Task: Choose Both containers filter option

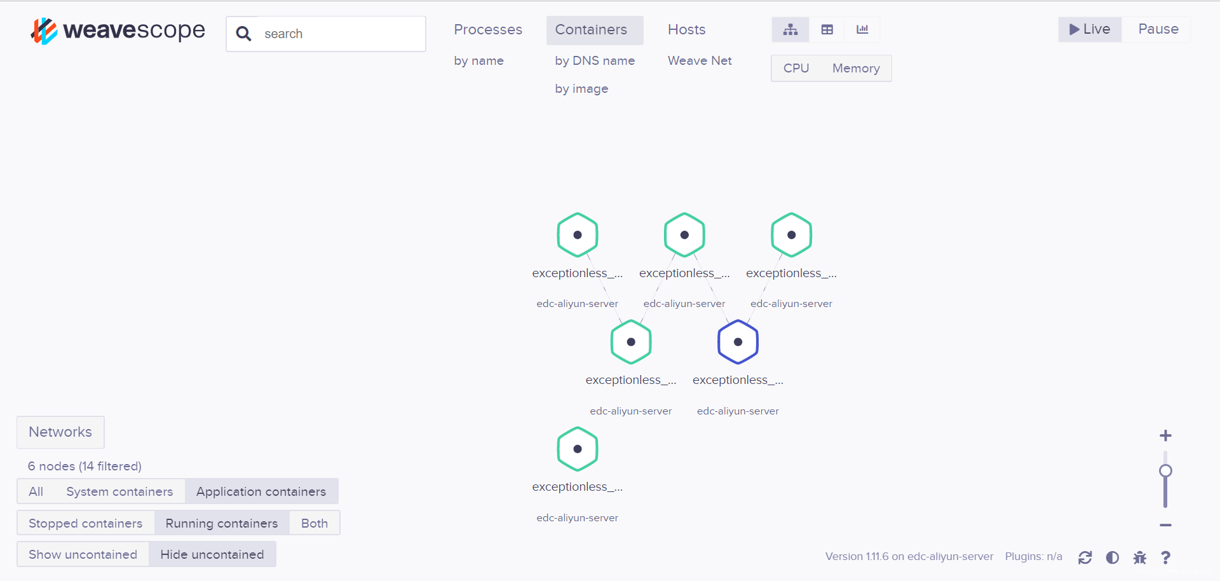Action: pos(315,523)
